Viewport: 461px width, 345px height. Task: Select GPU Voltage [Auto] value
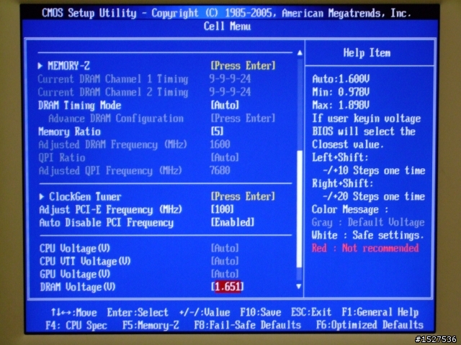[x=225, y=274]
